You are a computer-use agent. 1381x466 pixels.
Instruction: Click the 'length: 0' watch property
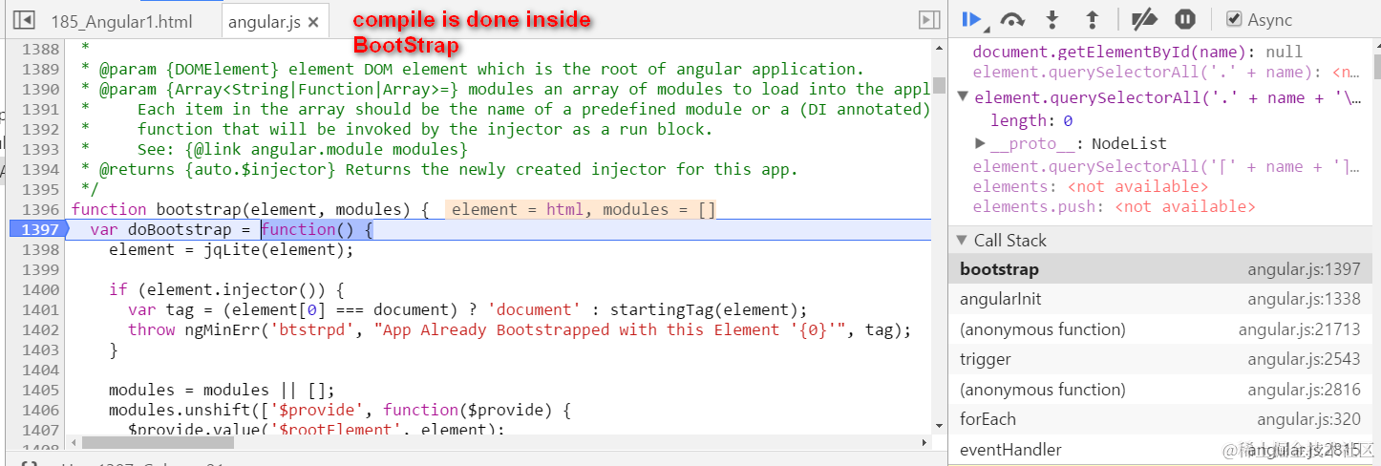click(1031, 120)
